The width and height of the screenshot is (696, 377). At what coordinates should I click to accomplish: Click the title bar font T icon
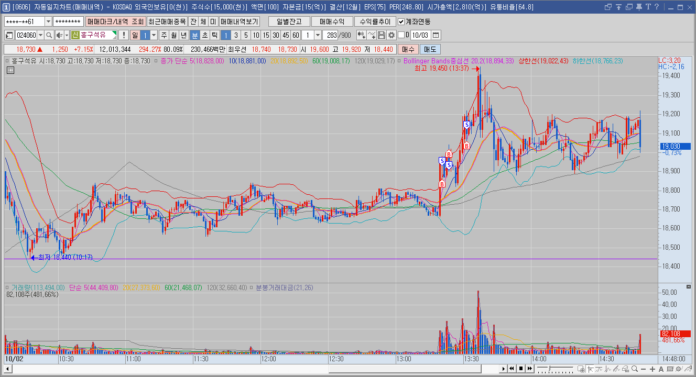[648, 7]
